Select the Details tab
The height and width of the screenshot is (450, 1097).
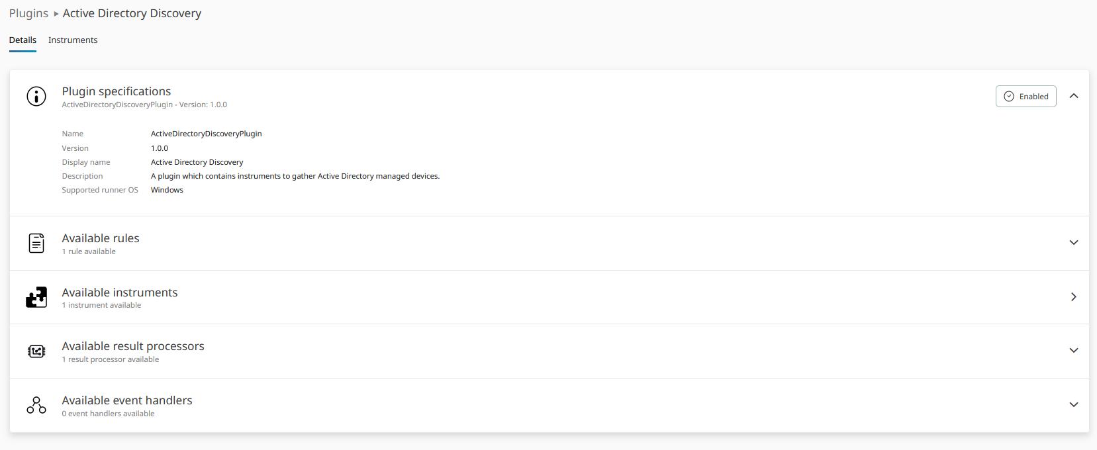[23, 40]
